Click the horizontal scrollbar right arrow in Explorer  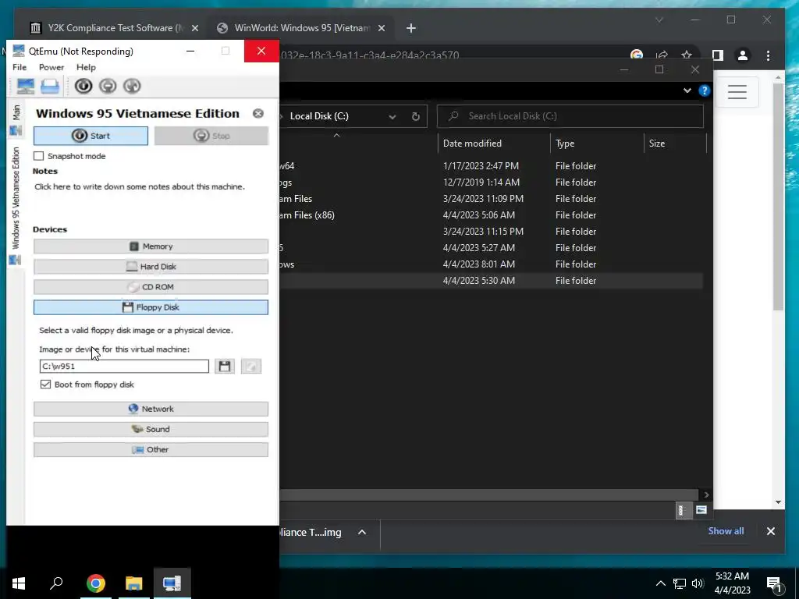(705, 495)
